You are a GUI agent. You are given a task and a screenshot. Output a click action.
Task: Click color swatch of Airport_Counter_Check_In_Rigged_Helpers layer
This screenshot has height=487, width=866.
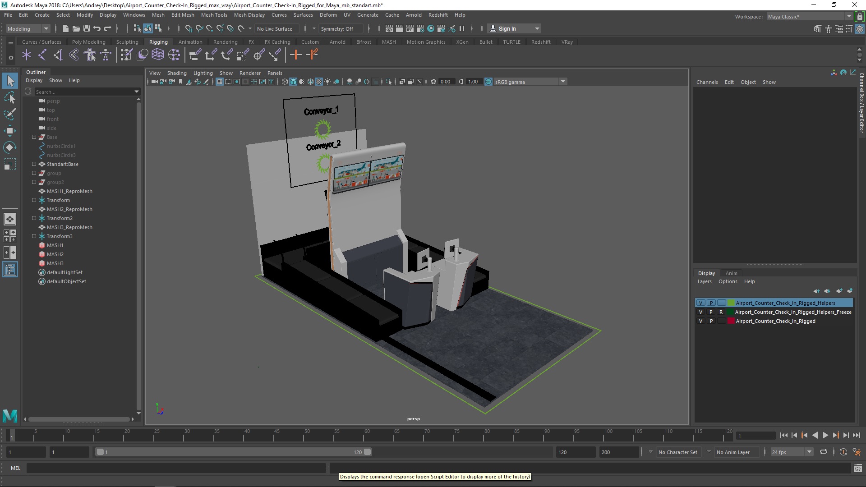tap(731, 303)
